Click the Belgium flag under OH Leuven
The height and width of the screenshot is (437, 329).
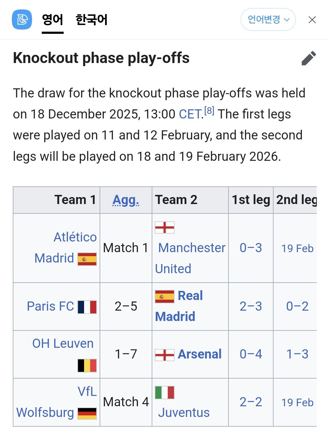[87, 365]
